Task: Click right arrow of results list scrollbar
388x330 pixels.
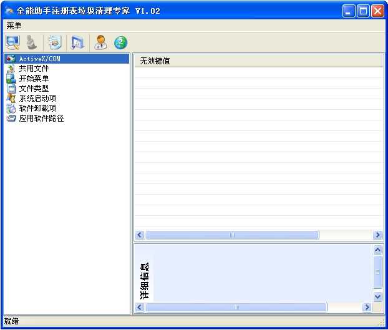Action: [x=377, y=235]
